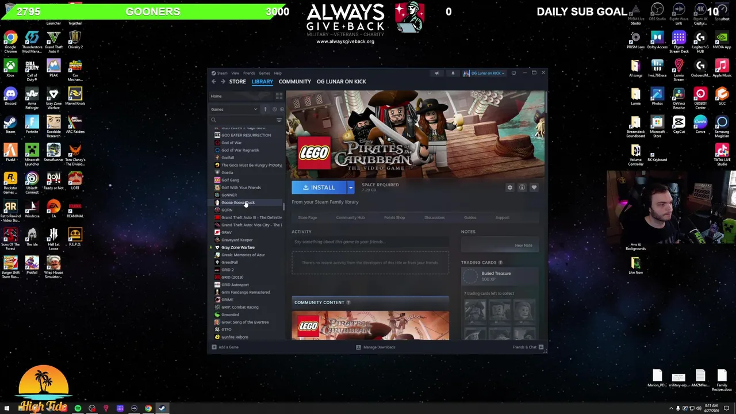The width and height of the screenshot is (736, 414).
Task: Open the Help menu
Action: [278, 73]
